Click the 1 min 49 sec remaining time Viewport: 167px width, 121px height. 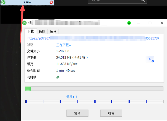66,71
